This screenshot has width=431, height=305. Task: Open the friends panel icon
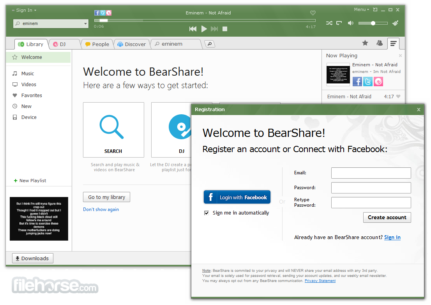tap(380, 43)
